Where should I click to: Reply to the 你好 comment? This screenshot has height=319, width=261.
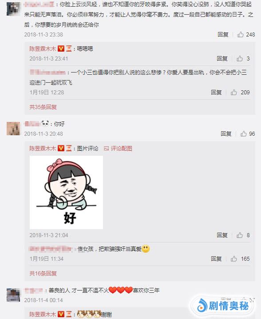tap(226, 133)
